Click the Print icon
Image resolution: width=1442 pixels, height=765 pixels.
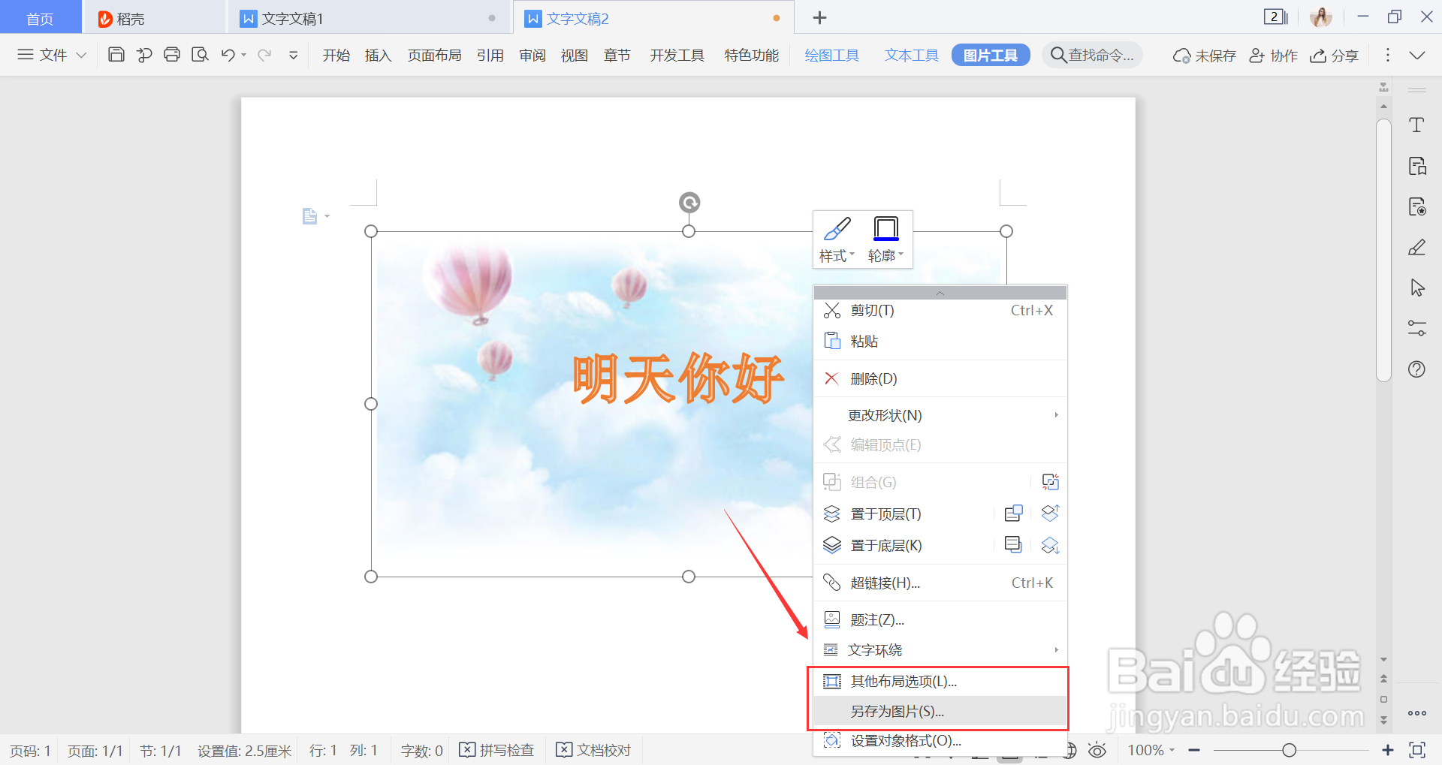click(172, 54)
